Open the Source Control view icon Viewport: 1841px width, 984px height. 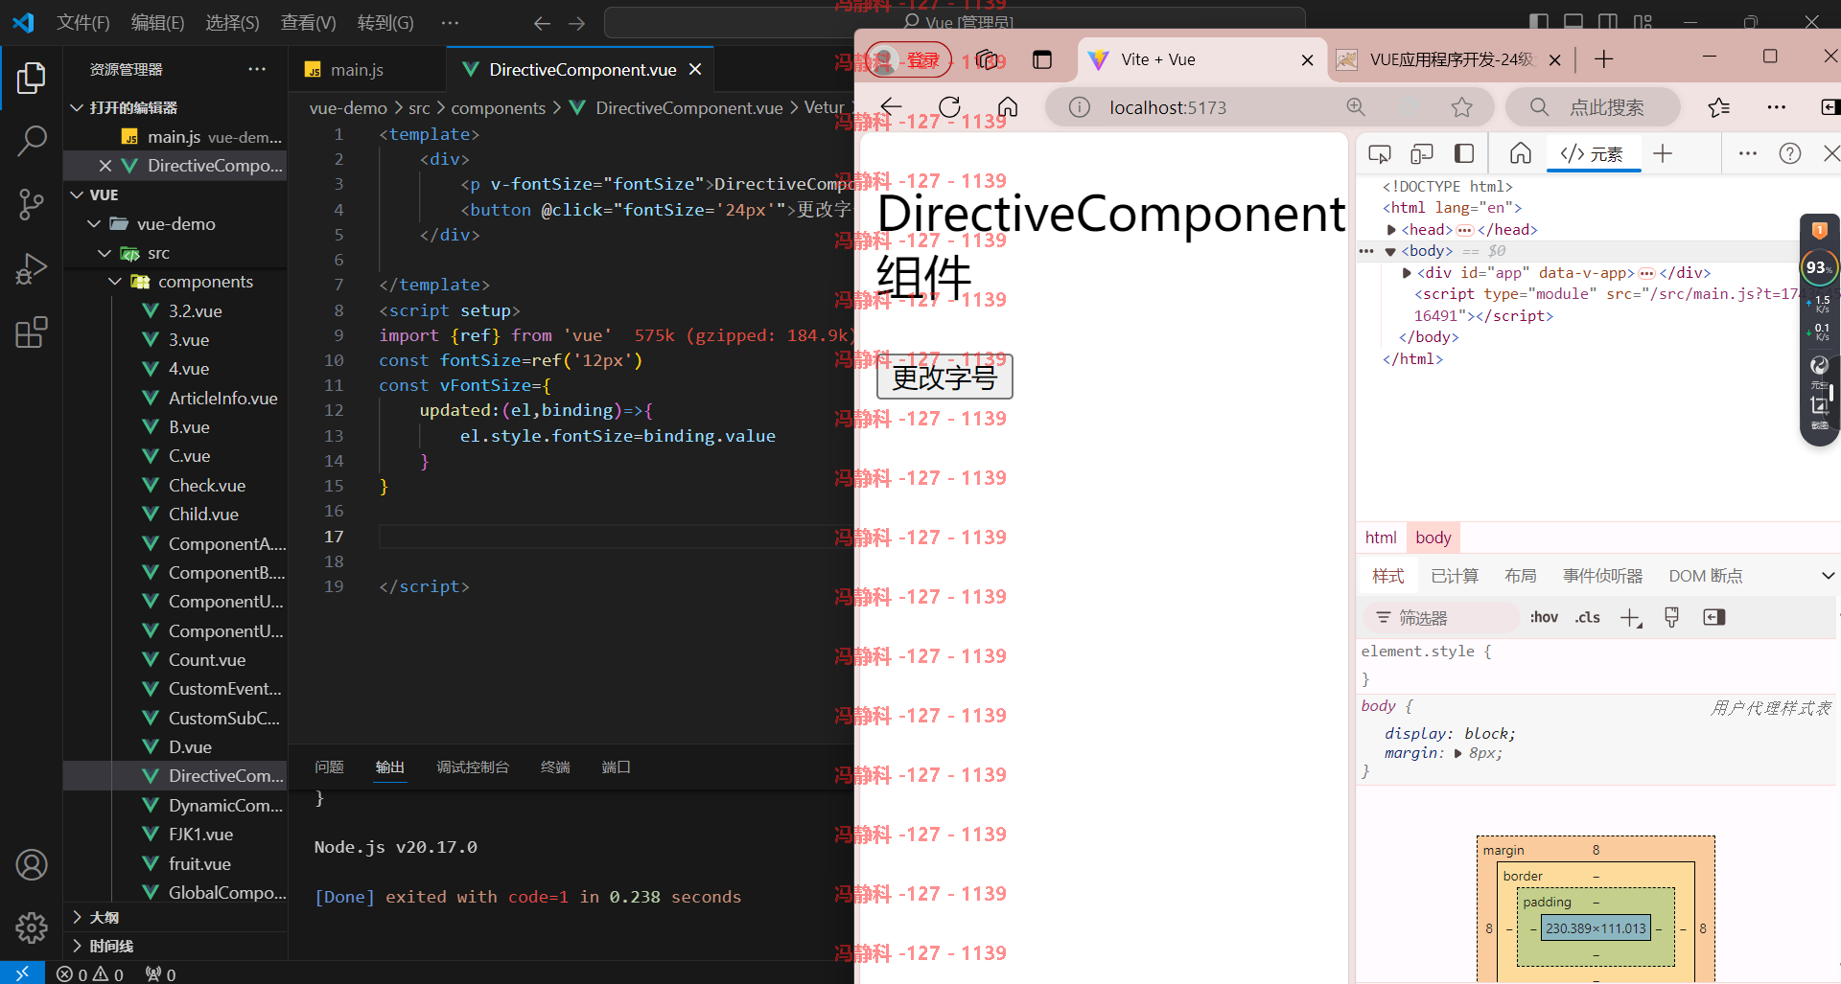click(31, 204)
